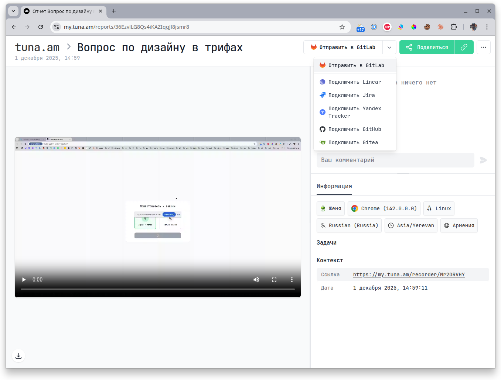Viewport: 501px width, 380px height.
Task: Seek on the video progress bar
Action: click(x=158, y=289)
